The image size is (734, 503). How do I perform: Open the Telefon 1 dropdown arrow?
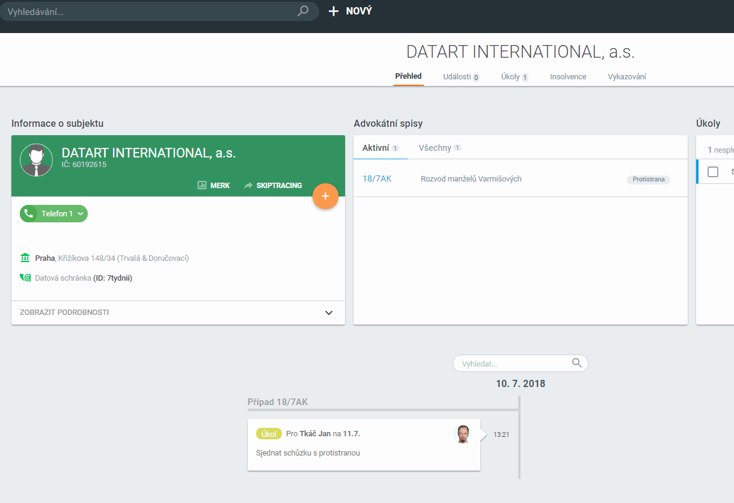click(x=81, y=214)
